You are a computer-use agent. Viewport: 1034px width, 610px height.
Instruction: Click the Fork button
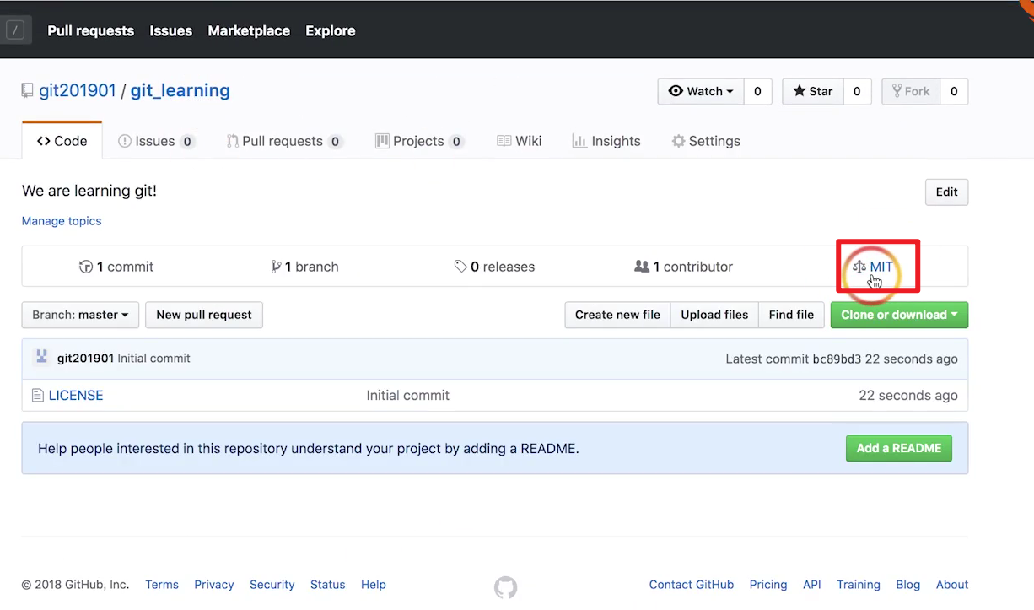[x=911, y=91]
